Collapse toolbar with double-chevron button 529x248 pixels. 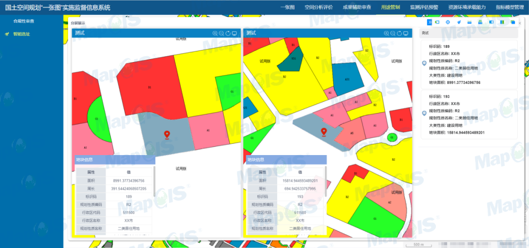[x=429, y=22]
